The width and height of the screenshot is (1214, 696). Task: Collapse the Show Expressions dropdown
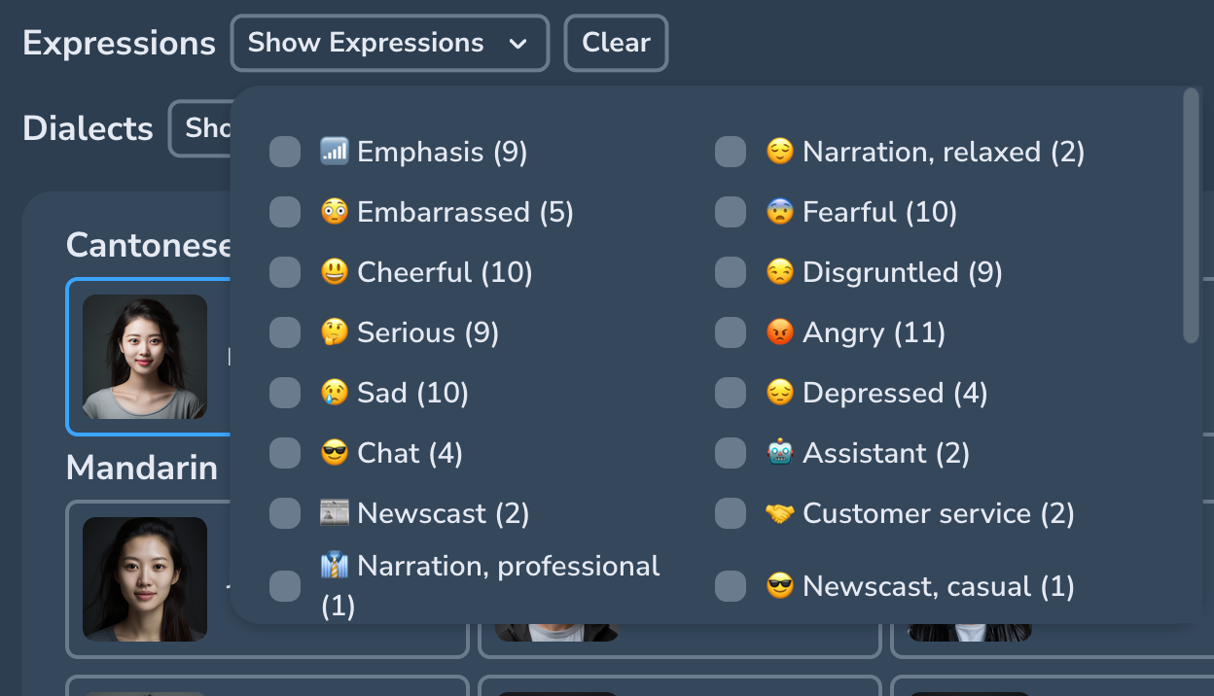tap(389, 43)
